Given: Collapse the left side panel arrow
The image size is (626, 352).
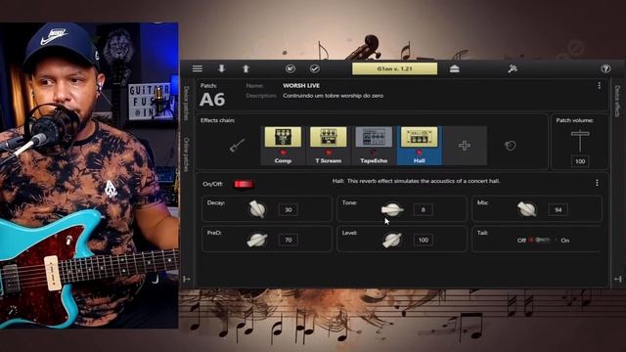Looking at the screenshot, I should [x=187, y=279].
